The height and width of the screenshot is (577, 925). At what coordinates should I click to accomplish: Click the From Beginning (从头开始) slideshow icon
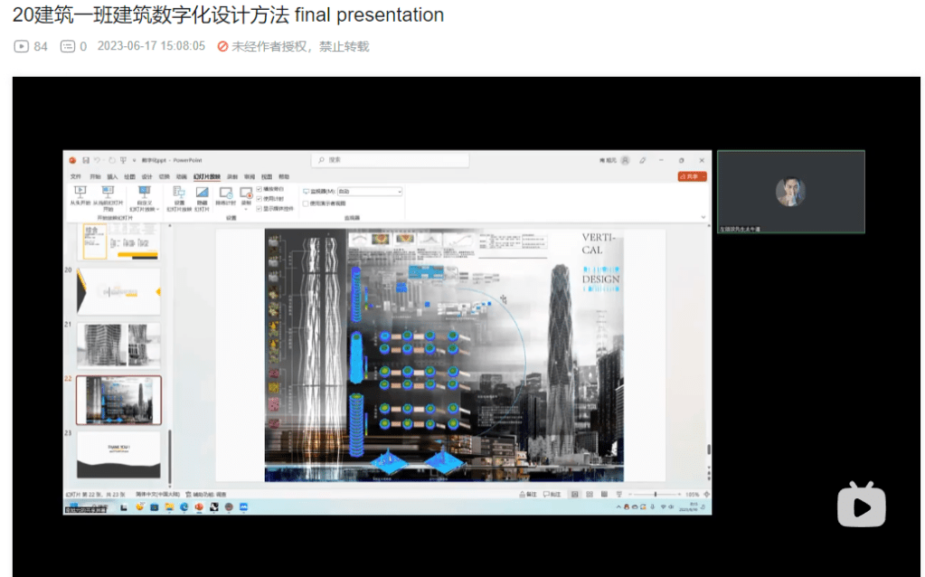click(80, 194)
